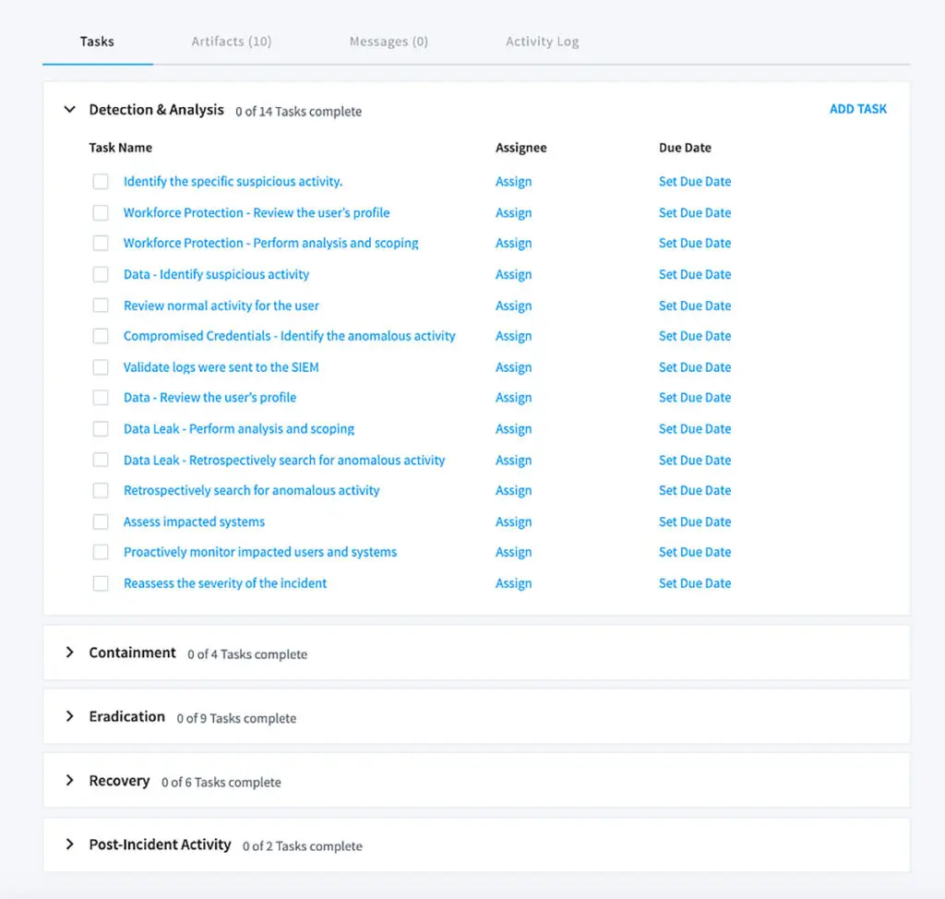Complete 'Reassess the severity of the incident'
Viewport: 945px width, 899px height.
pyautogui.click(x=101, y=582)
